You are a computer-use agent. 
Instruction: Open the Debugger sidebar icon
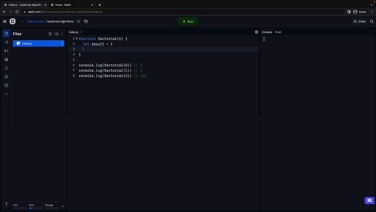pyautogui.click(x=6, y=51)
